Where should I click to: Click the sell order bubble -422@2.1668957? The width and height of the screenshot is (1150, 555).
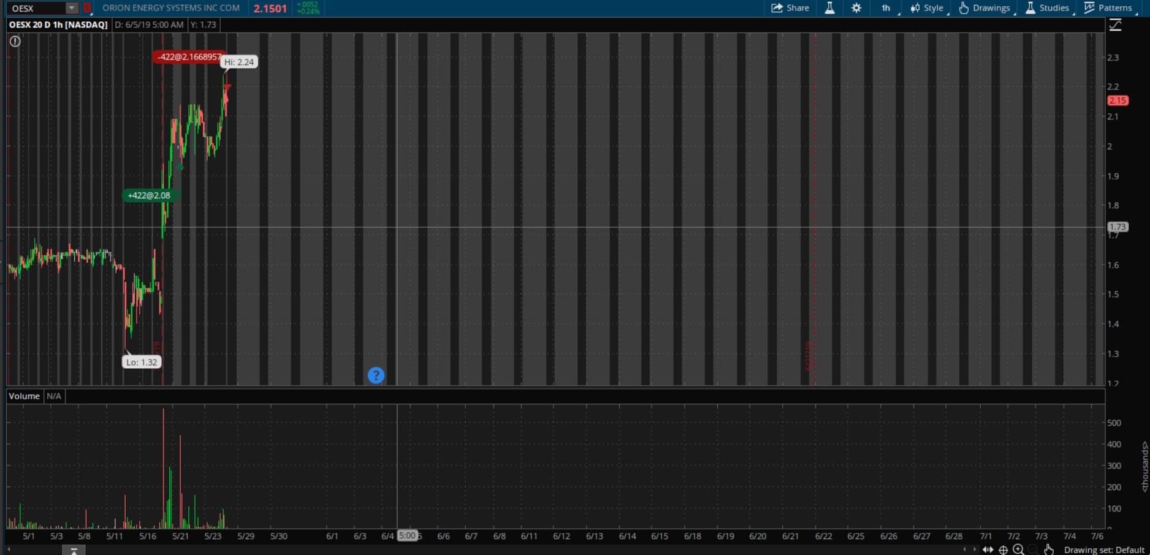(x=189, y=56)
